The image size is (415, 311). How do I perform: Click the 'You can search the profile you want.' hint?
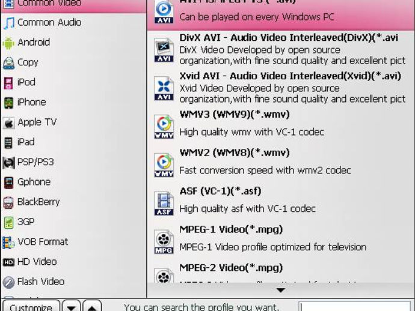201,307
